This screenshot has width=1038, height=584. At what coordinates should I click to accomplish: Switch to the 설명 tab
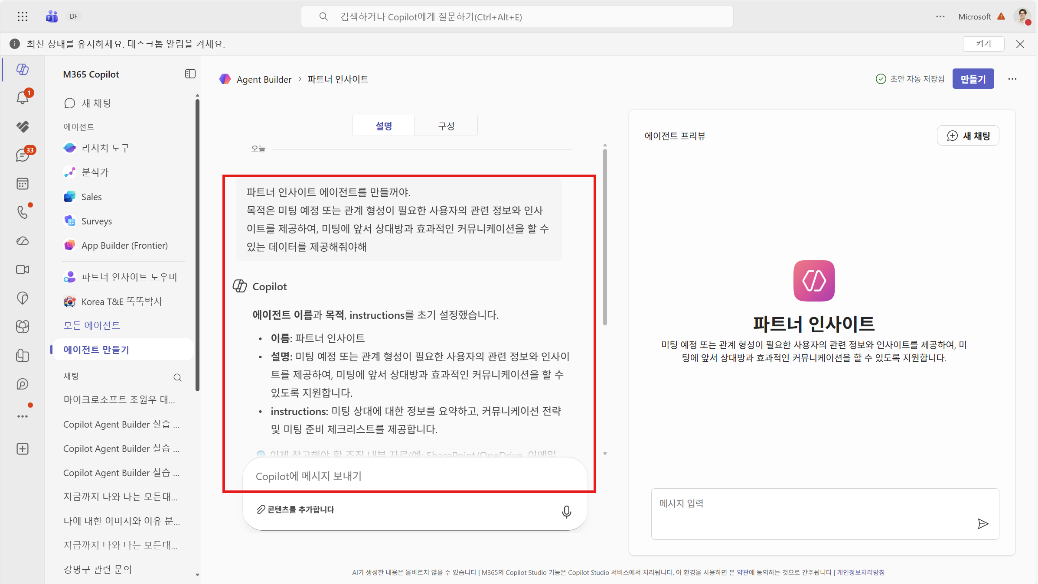point(384,126)
